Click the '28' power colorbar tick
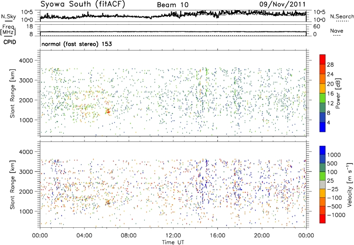This screenshot has width=354, height=245. click(x=330, y=65)
